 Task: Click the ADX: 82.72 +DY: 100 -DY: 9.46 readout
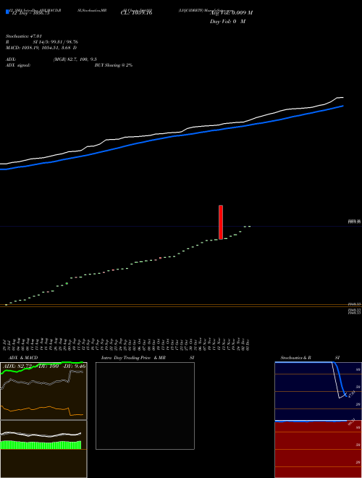click(44, 366)
